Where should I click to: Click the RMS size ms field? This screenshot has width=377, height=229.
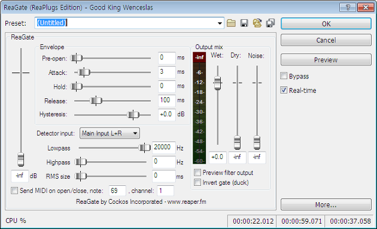164,176
